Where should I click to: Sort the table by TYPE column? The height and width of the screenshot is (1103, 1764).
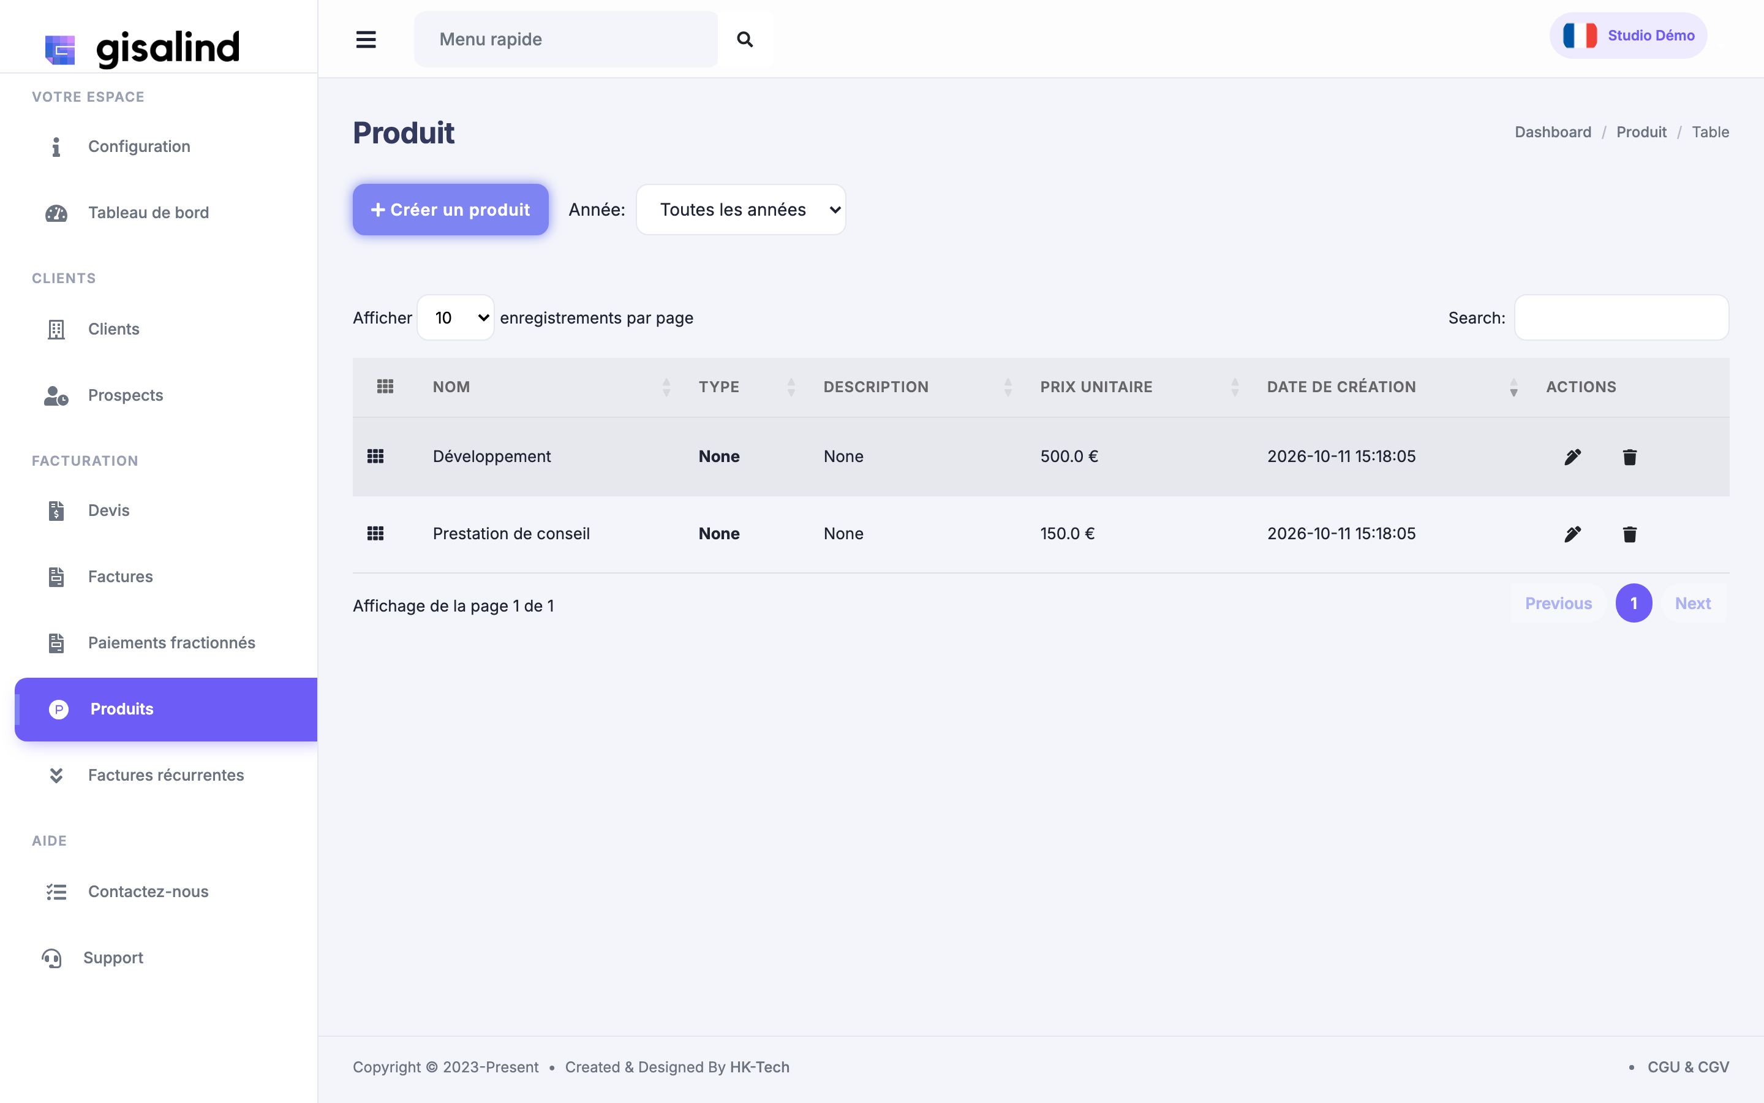[747, 387]
